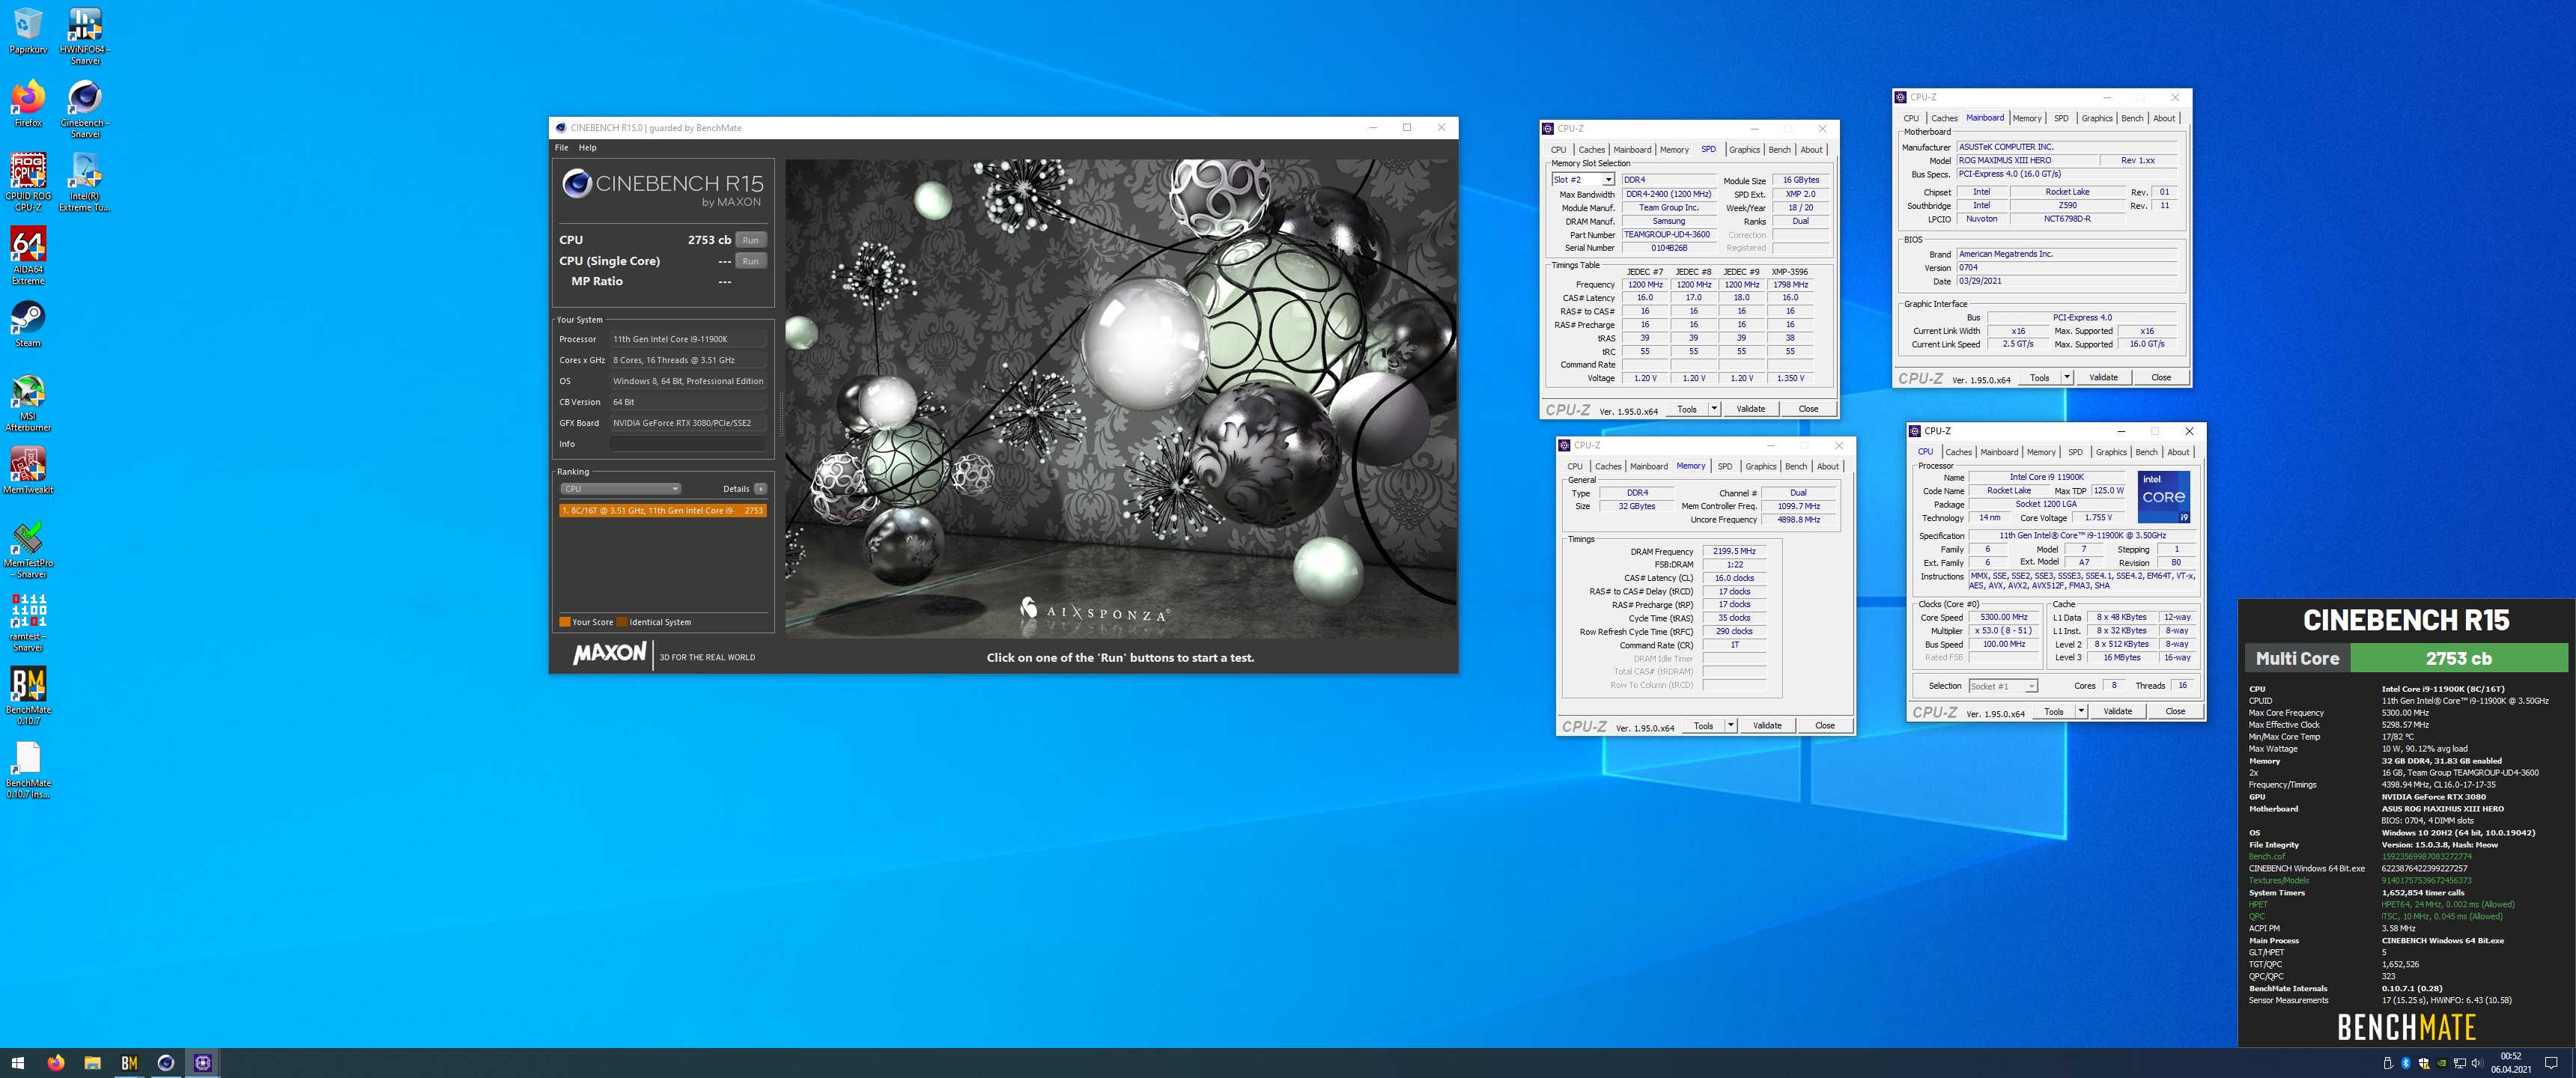Select the ramtest shortcut desktop icon

pos(28,622)
